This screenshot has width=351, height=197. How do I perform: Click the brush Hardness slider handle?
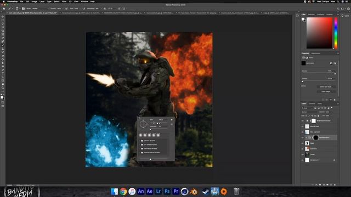pyautogui.click(x=150, y=130)
